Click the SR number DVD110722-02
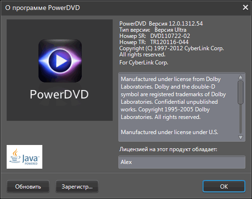The image size is (252, 199). [170, 36]
